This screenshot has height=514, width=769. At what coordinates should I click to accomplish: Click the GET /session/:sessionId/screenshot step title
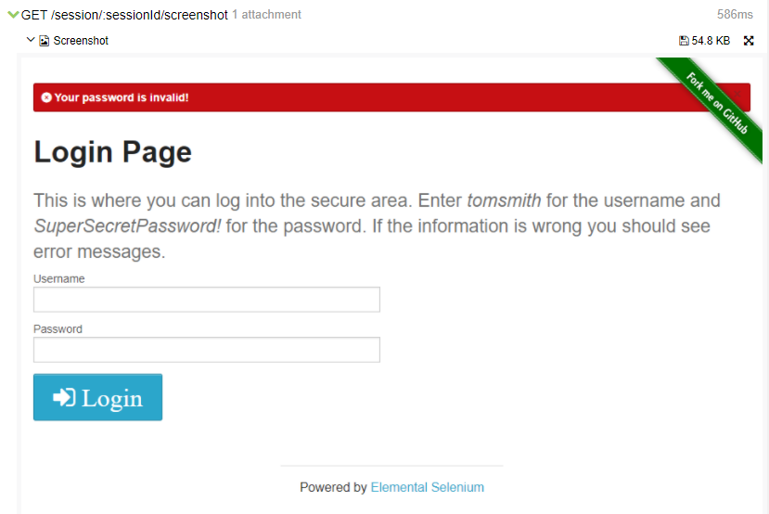[124, 15]
